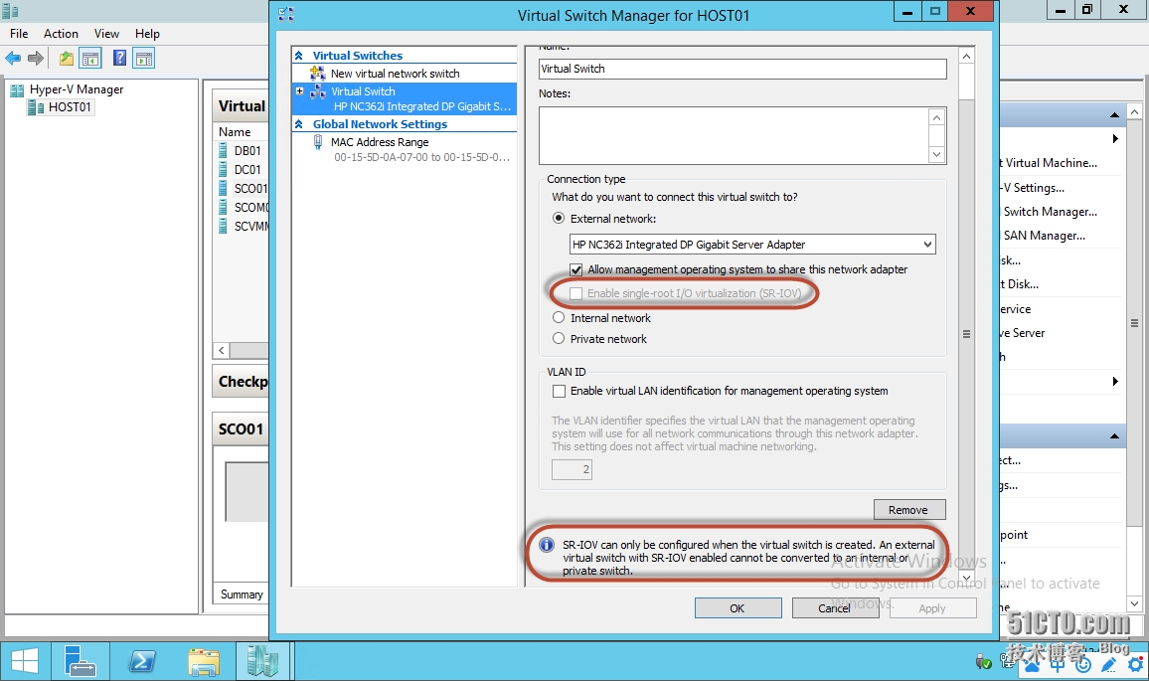Image resolution: width=1149 pixels, height=681 pixels.
Task: Click the dialog scrollbar up arrow
Action: coord(966,57)
